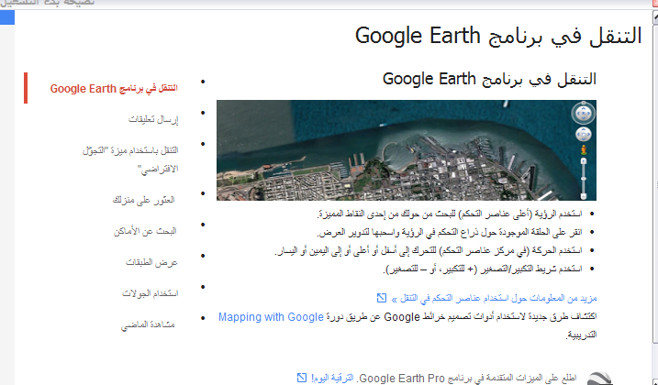
Task: Go to 'العثور على منزلك' sidebar entry
Action: click(x=148, y=199)
